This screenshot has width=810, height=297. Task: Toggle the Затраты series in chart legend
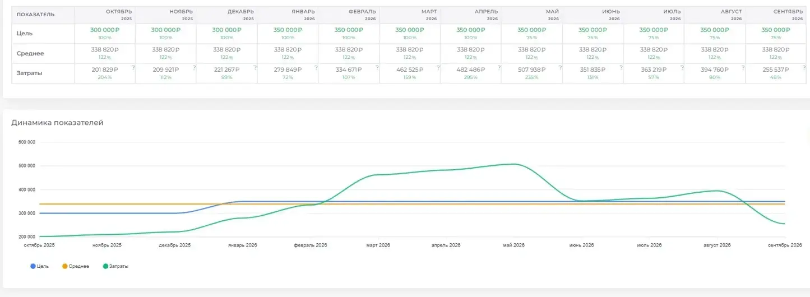(x=115, y=266)
